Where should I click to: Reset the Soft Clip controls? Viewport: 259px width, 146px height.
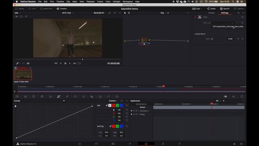click(127, 126)
